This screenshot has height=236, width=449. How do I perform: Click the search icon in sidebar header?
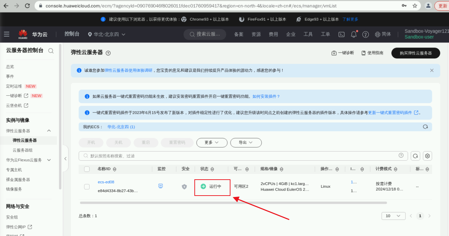pos(51,51)
